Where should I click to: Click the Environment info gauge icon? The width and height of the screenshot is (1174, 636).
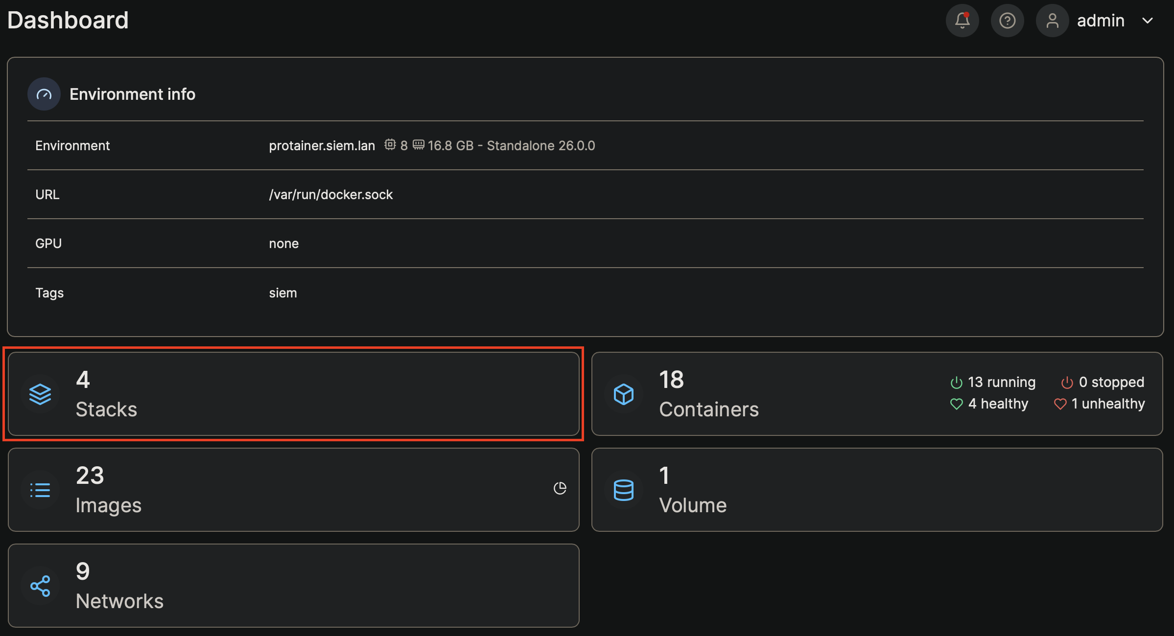[44, 94]
